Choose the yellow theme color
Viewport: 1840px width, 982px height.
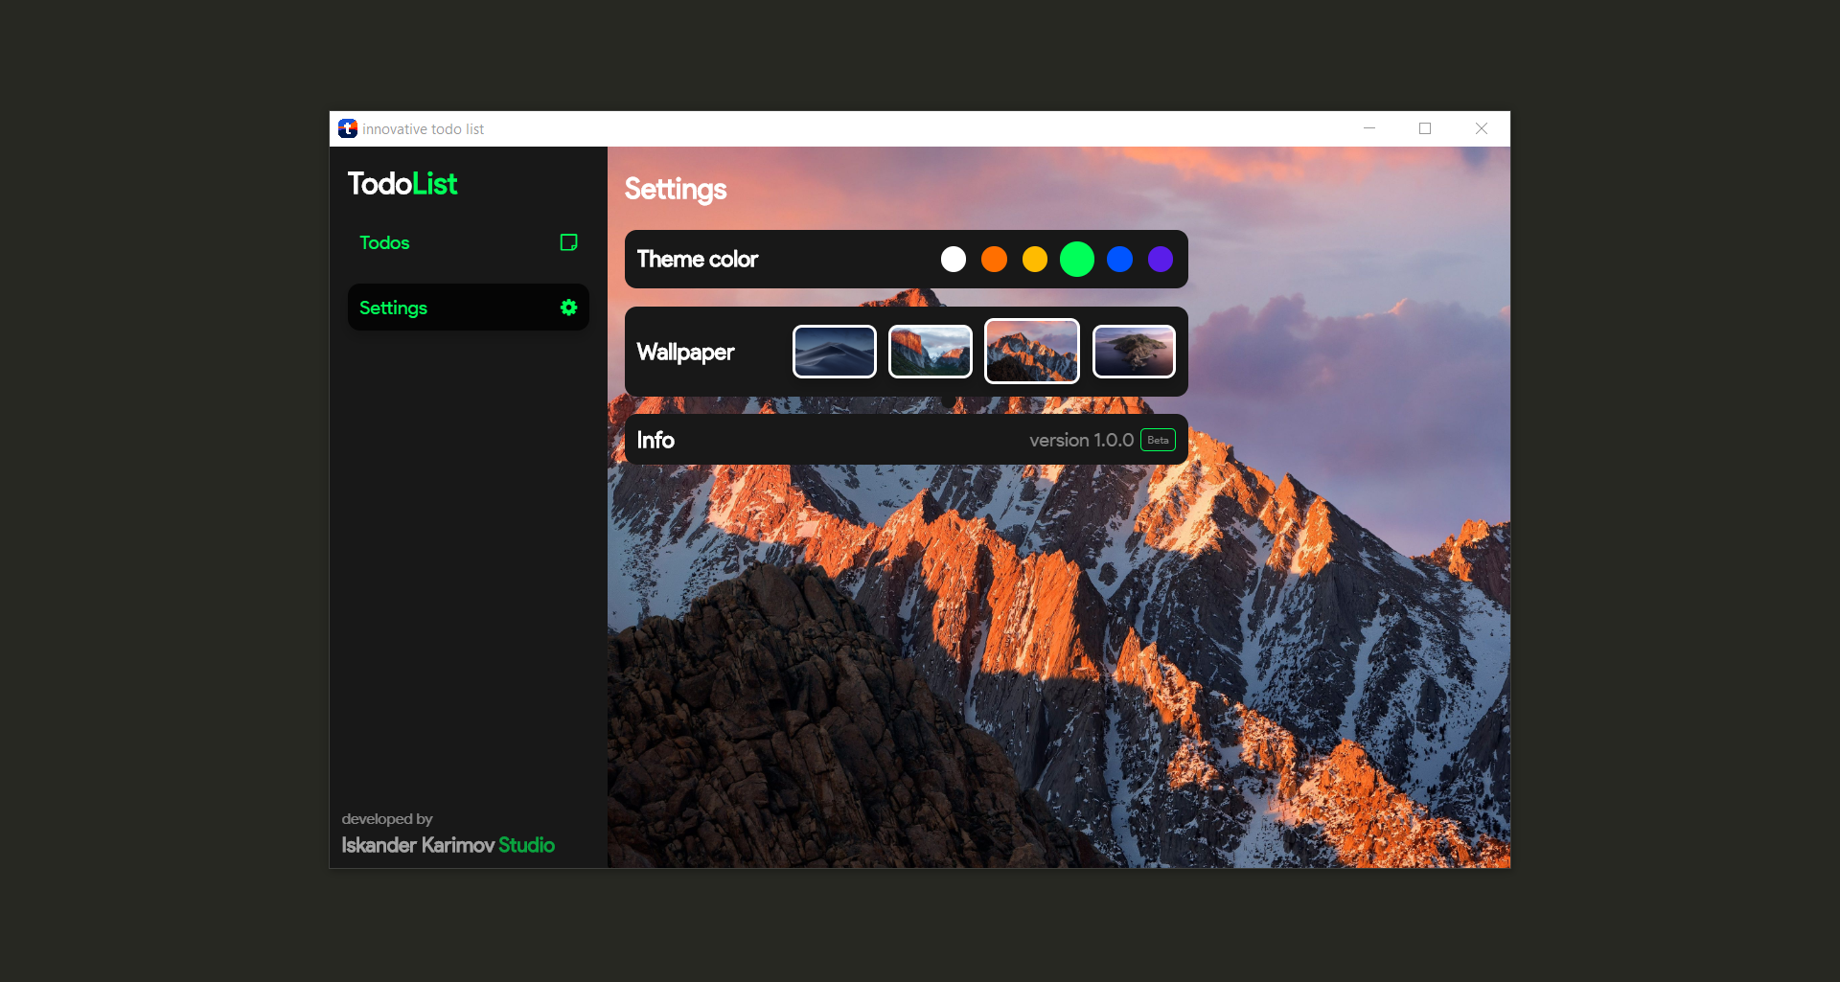coord(1035,260)
